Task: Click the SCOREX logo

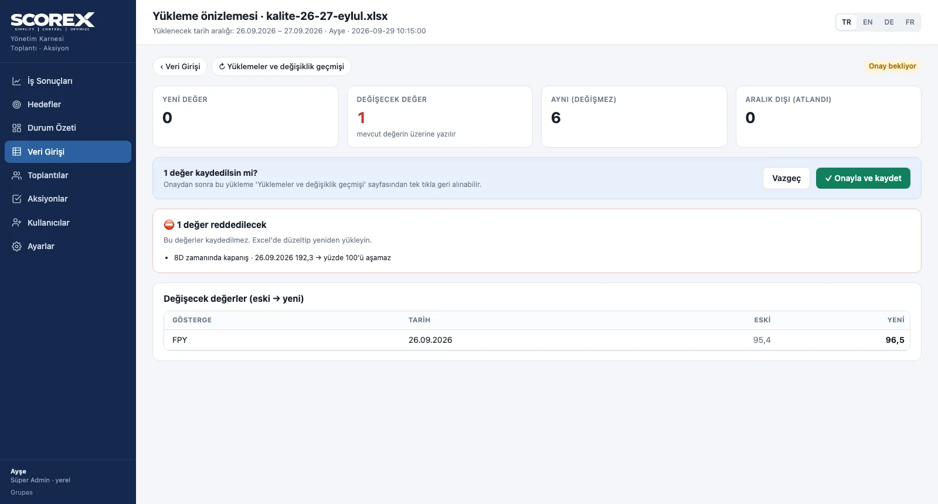Action: tap(53, 21)
